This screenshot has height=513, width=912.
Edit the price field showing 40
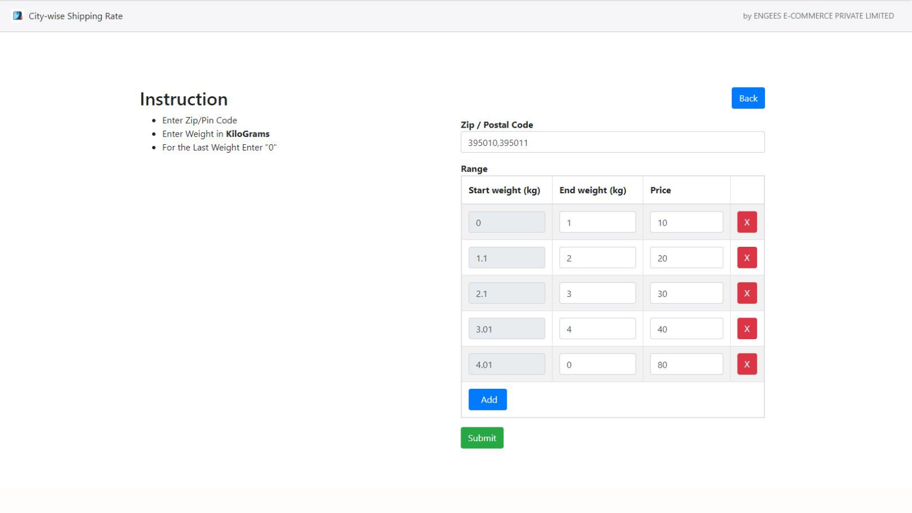[686, 329]
